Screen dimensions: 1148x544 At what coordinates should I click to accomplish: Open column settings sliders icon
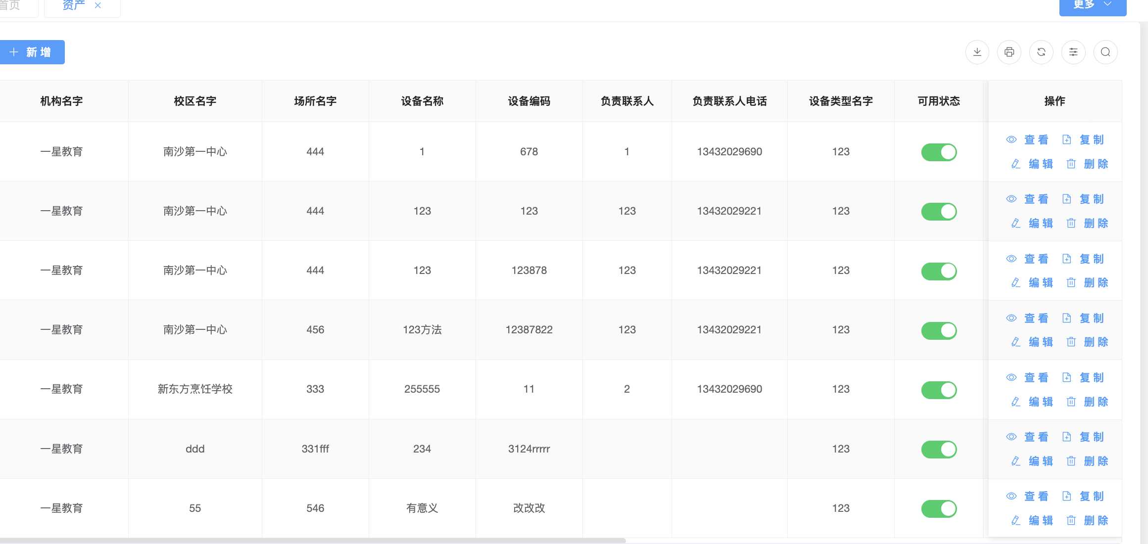(x=1074, y=52)
